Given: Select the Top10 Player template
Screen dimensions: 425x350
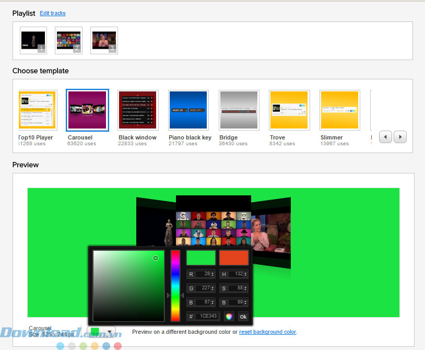Looking at the screenshot, I should pyautogui.click(x=37, y=110).
